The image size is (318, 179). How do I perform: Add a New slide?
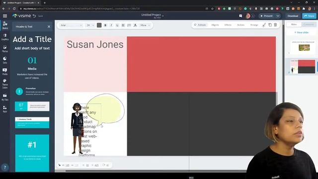[302, 32]
